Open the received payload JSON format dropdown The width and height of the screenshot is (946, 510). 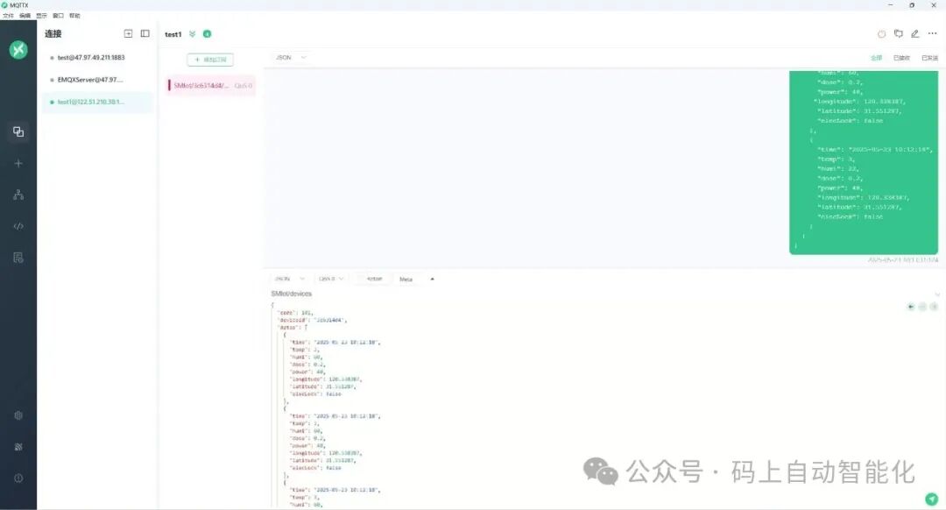(291, 57)
